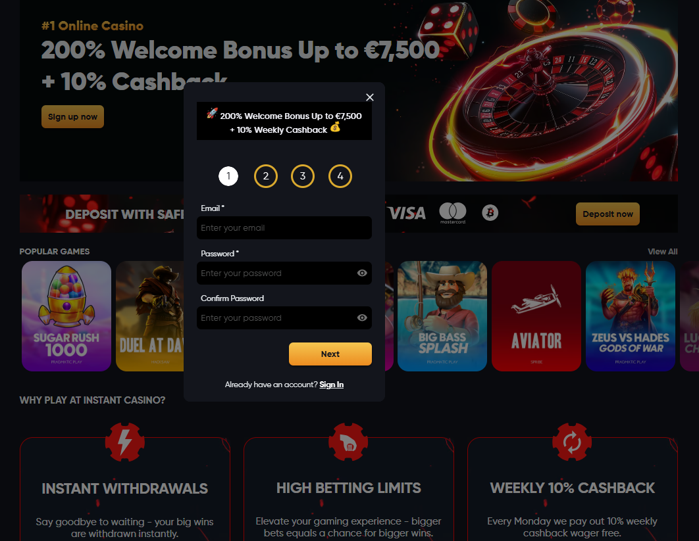Viewport: 699px width, 541px height.
Task: Open Sugar Rush 1000 game tile
Action: tap(66, 316)
